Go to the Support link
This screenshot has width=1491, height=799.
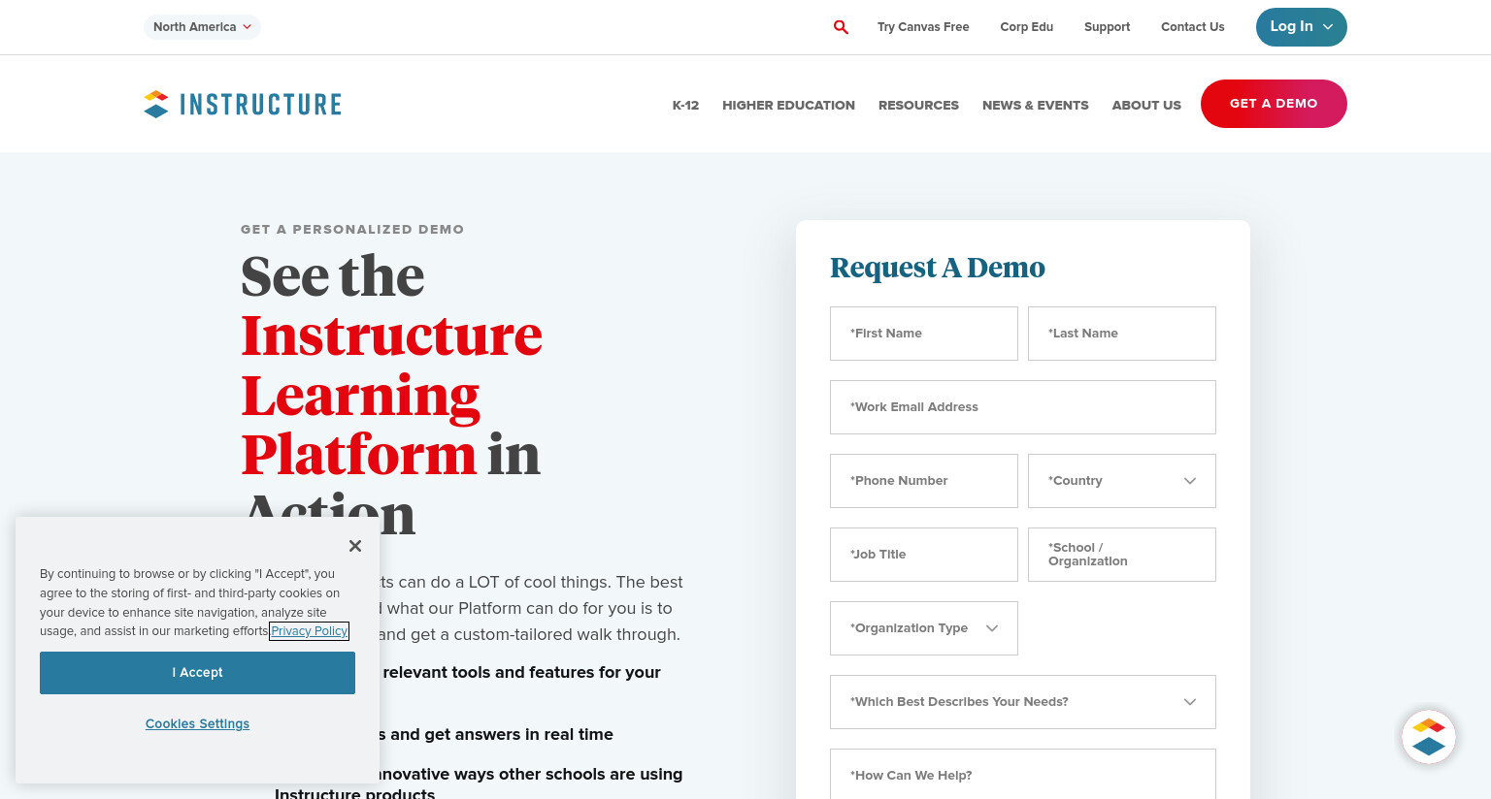[1107, 27]
